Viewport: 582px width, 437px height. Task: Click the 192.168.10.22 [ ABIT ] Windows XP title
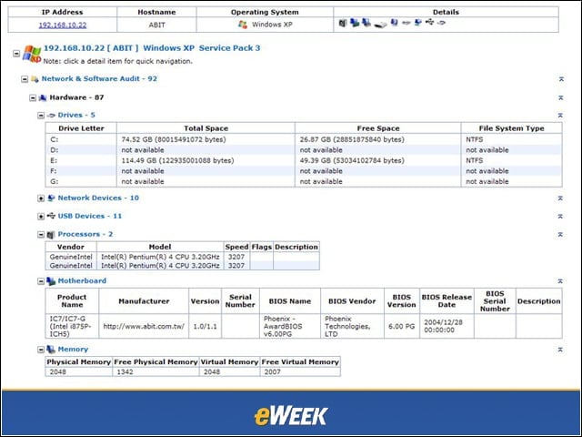(x=152, y=48)
